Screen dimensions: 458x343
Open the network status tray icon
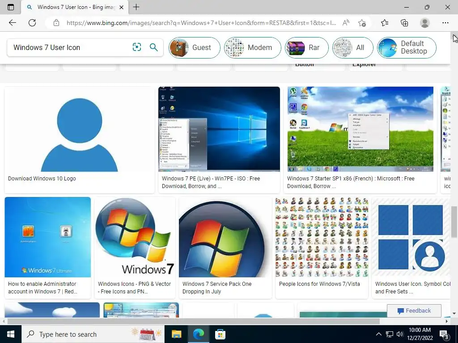click(x=390, y=334)
